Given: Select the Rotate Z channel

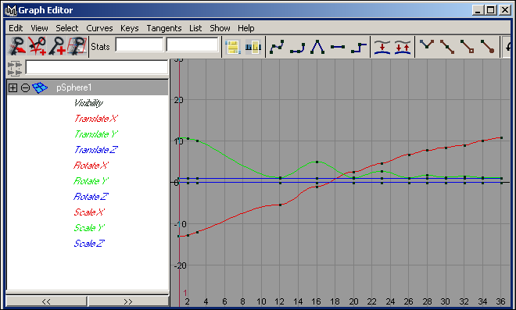Looking at the screenshot, I should [91, 197].
